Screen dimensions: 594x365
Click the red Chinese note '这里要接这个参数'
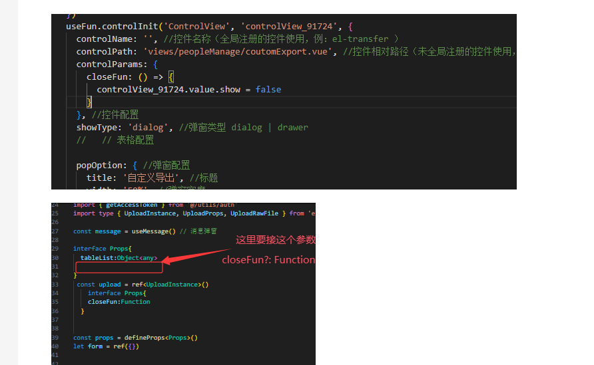pos(276,240)
